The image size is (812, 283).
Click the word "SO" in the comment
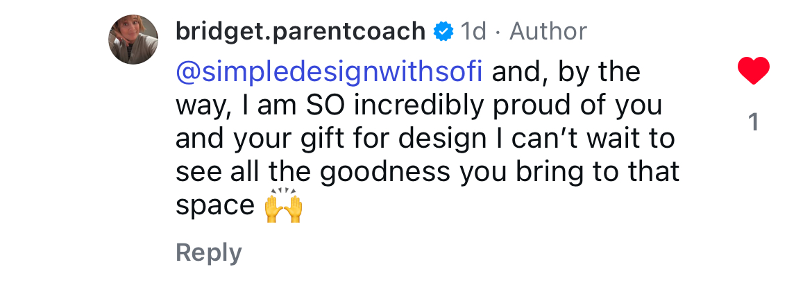pyautogui.click(x=326, y=105)
